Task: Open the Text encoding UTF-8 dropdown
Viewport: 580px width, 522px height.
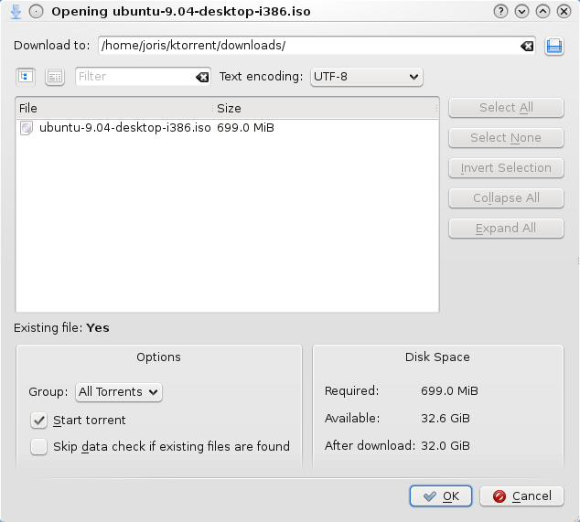Action: [366, 77]
